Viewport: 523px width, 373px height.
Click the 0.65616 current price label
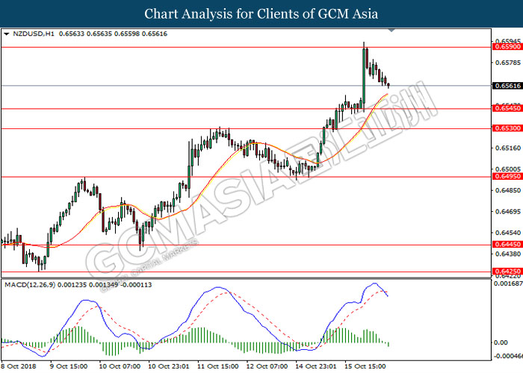point(507,86)
